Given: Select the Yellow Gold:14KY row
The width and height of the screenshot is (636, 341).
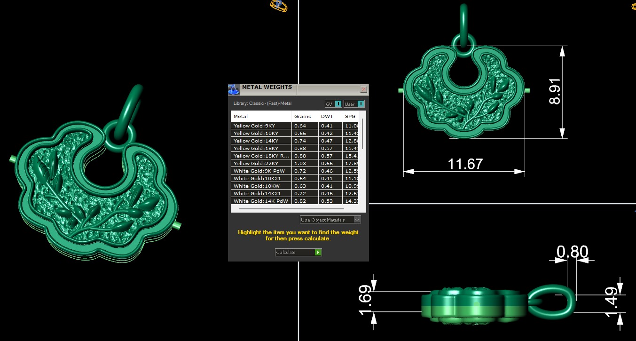Looking at the screenshot, I should point(295,141).
